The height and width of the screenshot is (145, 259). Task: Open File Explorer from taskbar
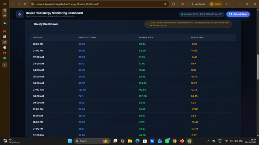click(130, 141)
